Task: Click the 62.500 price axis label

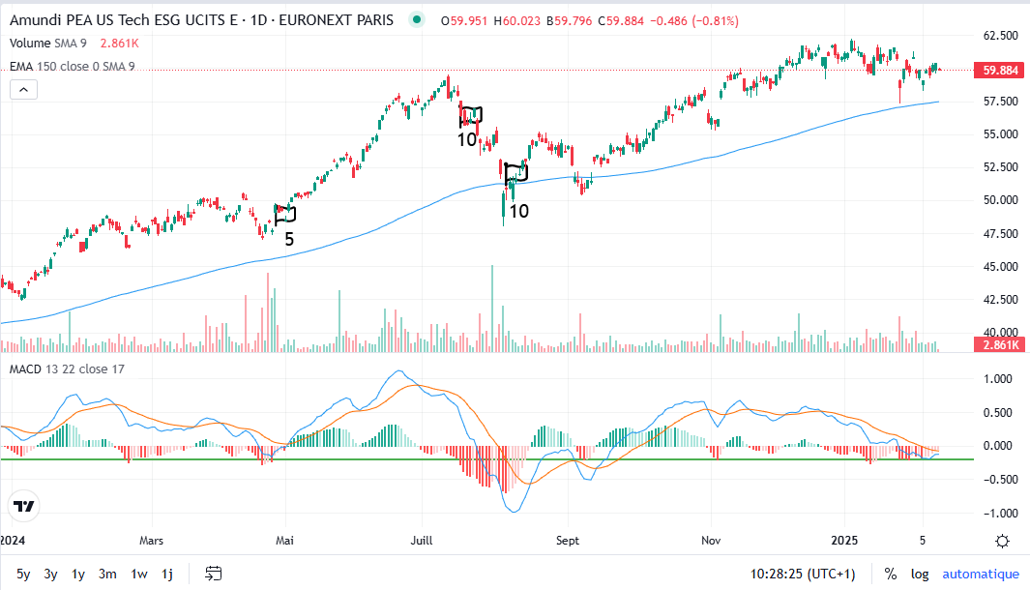Action: tap(1000, 36)
